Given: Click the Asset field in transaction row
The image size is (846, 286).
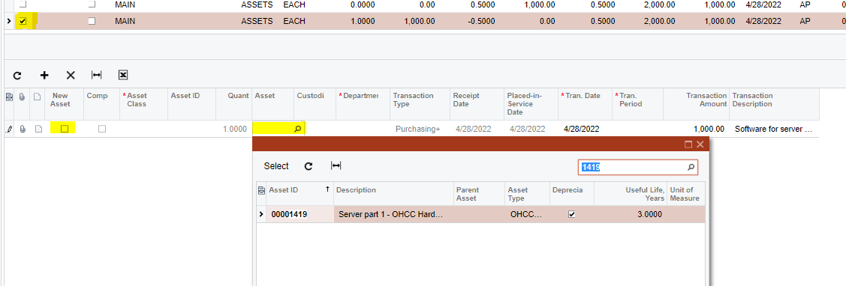Looking at the screenshot, I should tap(273, 130).
